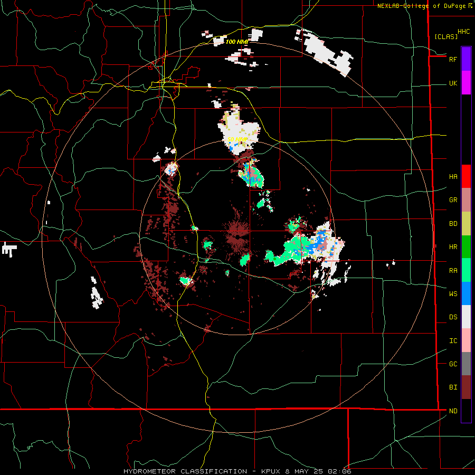Click the HHC product code text
475x475 pixels.
[x=463, y=32]
